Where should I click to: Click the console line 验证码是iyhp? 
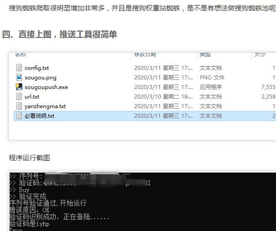tap(29, 224)
